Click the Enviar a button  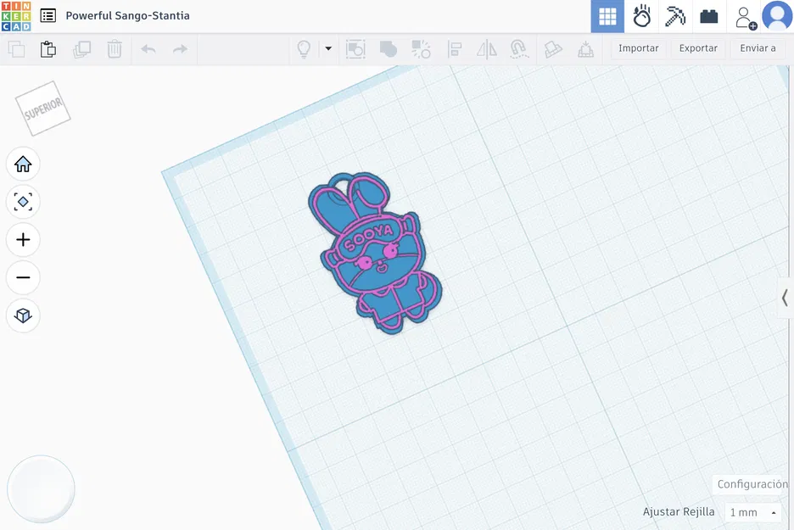(x=758, y=48)
